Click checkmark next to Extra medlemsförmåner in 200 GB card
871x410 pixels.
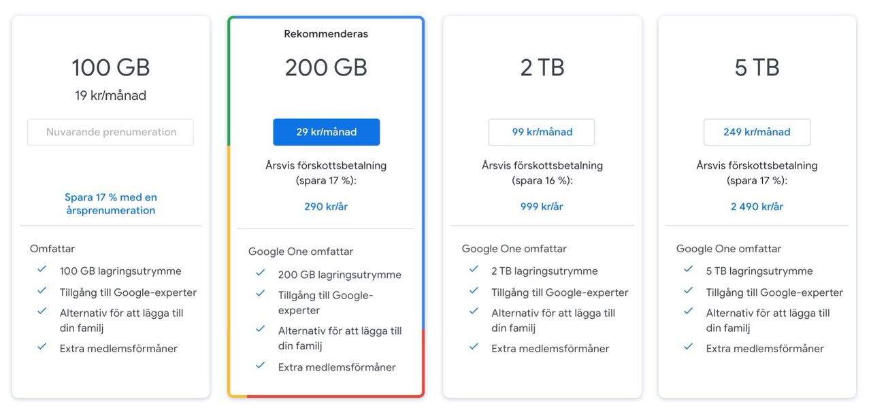pos(261,366)
